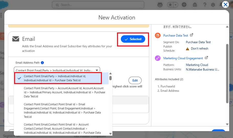Open the Trailhead guidance icon
The height and width of the screenshot is (138, 233).
click(195, 5)
